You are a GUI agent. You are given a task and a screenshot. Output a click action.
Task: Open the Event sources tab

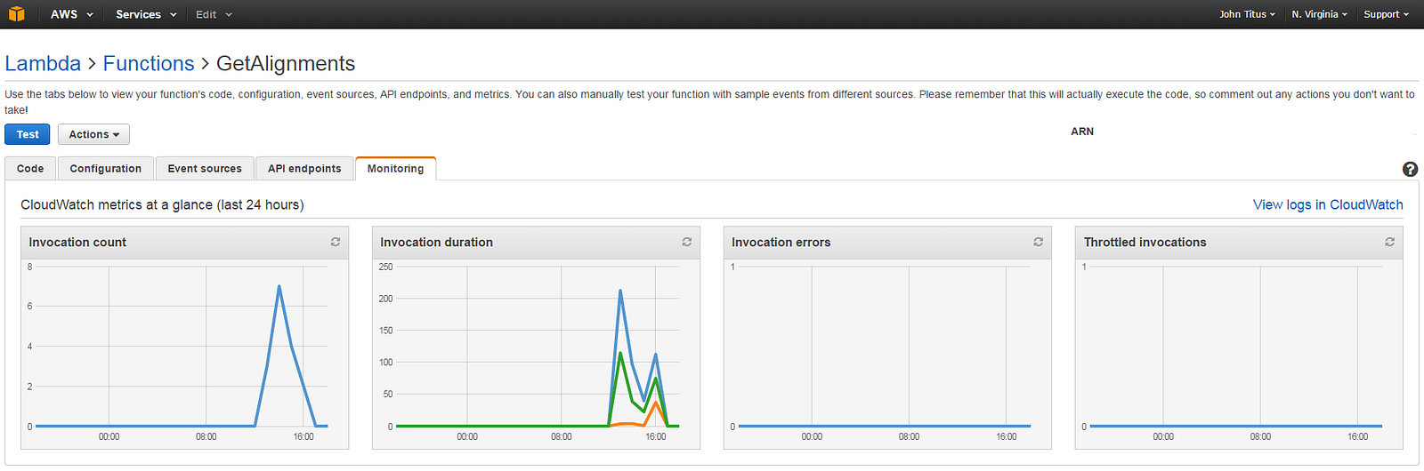tap(205, 168)
